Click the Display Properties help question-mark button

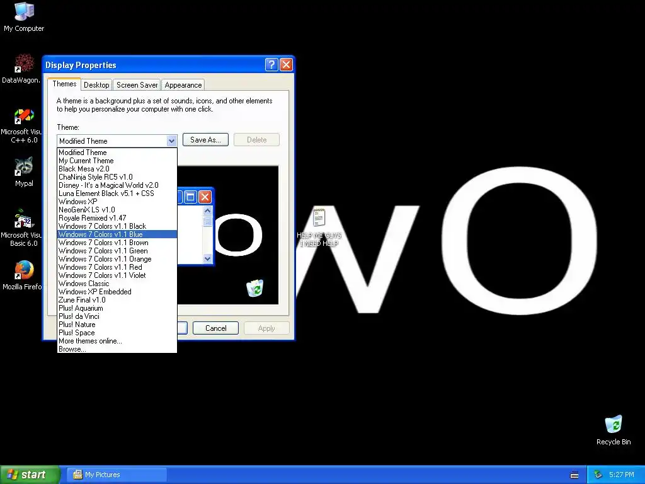pyautogui.click(x=271, y=65)
